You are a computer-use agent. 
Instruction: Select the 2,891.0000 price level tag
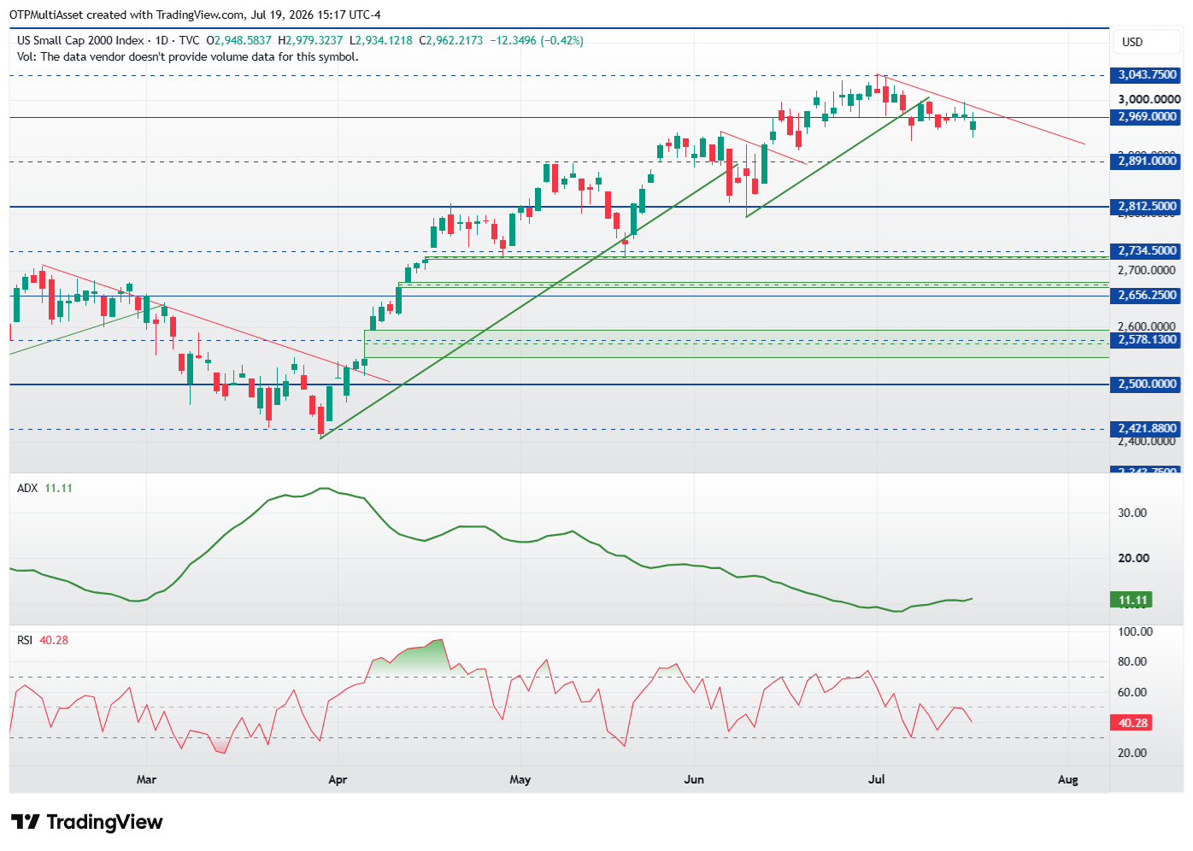1146,161
